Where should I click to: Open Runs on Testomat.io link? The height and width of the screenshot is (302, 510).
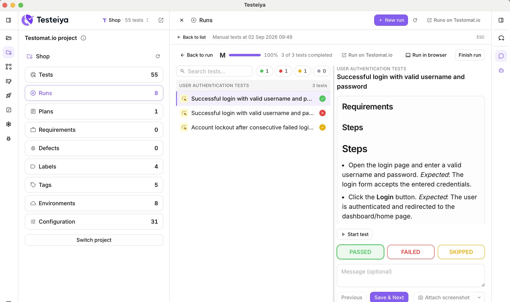[454, 20]
